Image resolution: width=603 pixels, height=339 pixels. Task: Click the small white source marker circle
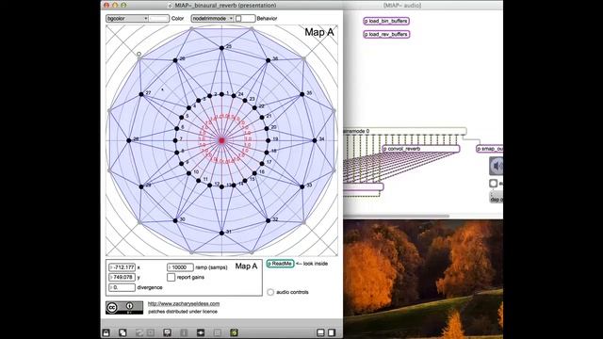pyautogui.click(x=139, y=55)
